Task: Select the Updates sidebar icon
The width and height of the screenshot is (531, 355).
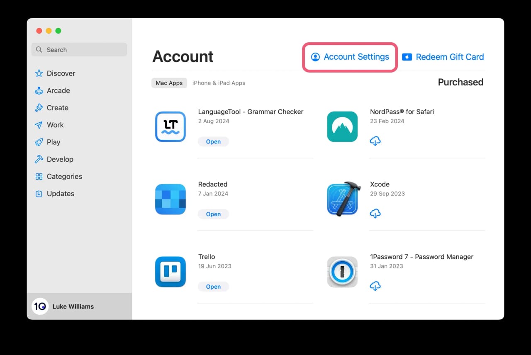Action: click(x=39, y=193)
